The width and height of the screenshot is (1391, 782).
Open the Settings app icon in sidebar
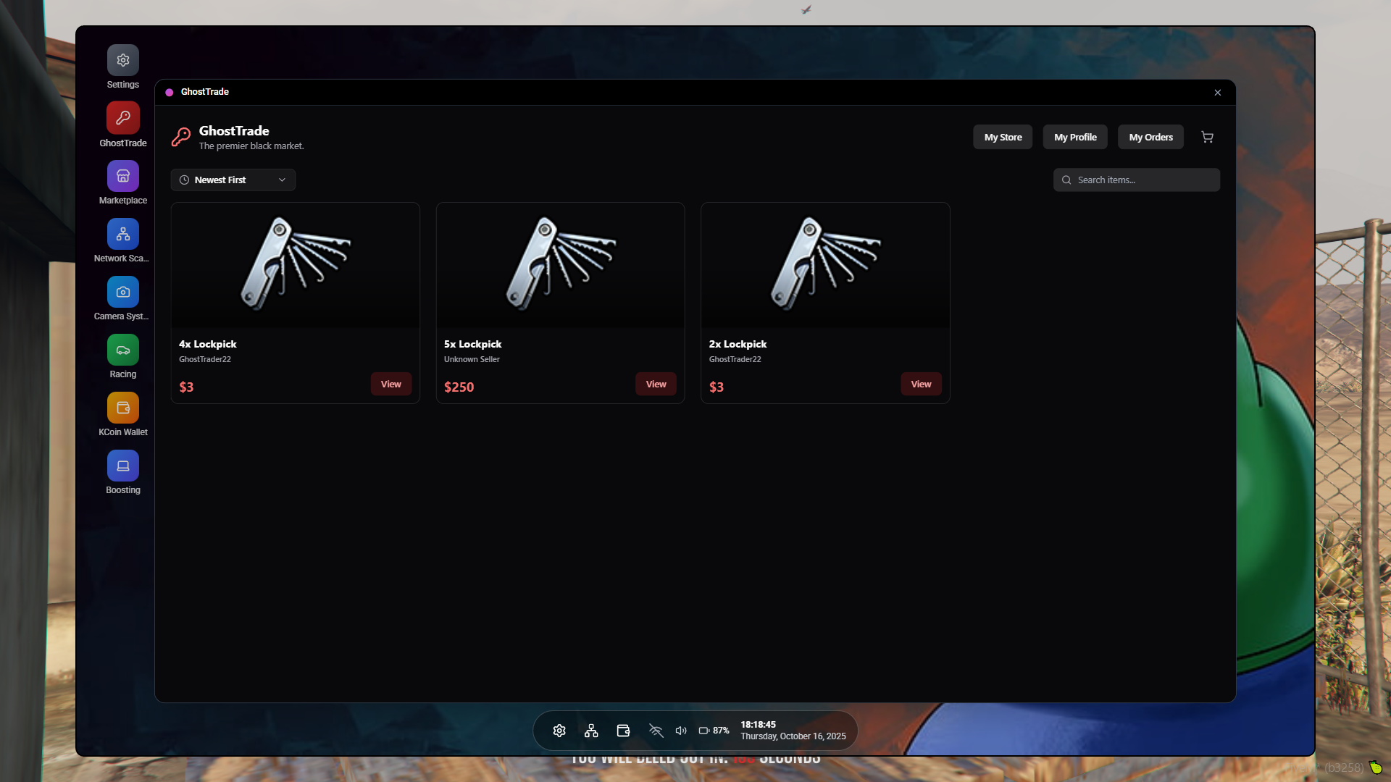123,60
